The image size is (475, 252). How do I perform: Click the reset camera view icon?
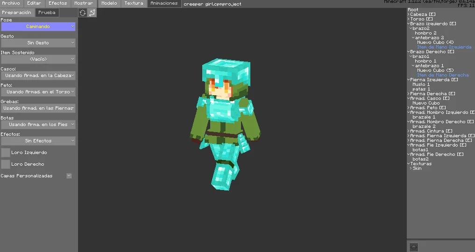coord(83,13)
